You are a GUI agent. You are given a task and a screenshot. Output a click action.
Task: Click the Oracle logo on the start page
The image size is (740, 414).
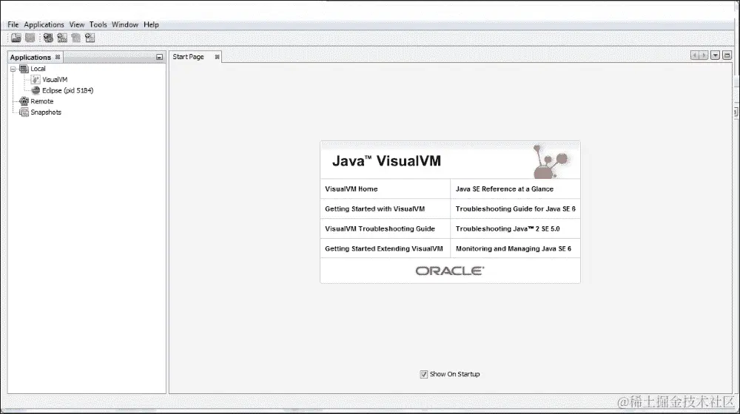click(450, 271)
